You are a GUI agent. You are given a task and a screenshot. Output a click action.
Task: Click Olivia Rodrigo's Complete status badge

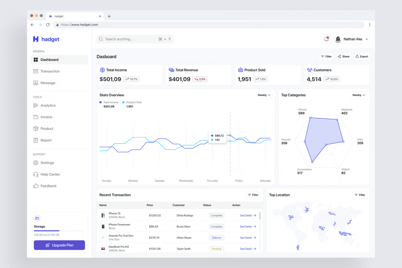coord(217,215)
